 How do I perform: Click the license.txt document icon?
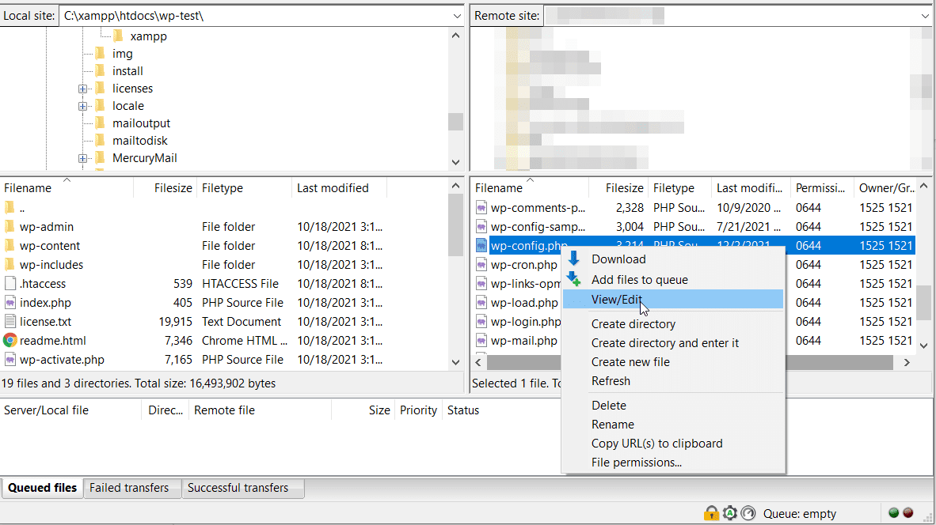tap(10, 322)
